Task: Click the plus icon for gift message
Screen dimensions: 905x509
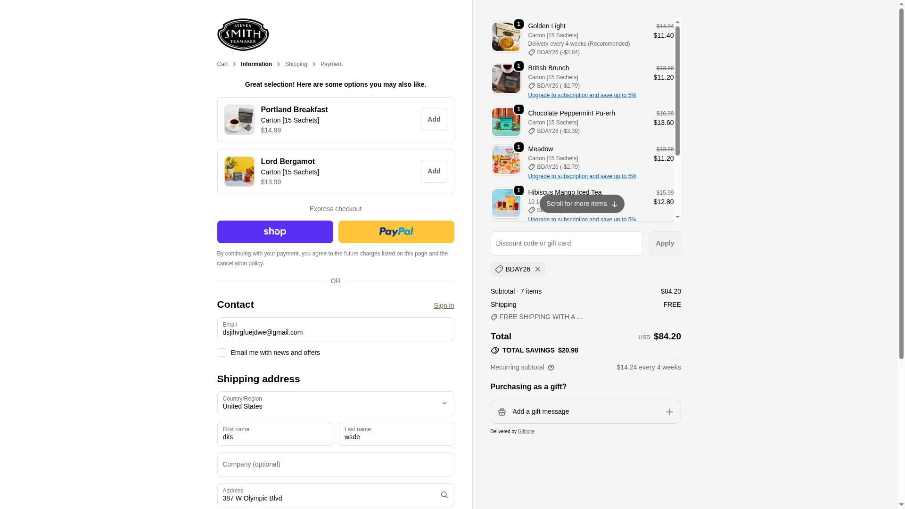Action: click(x=669, y=412)
